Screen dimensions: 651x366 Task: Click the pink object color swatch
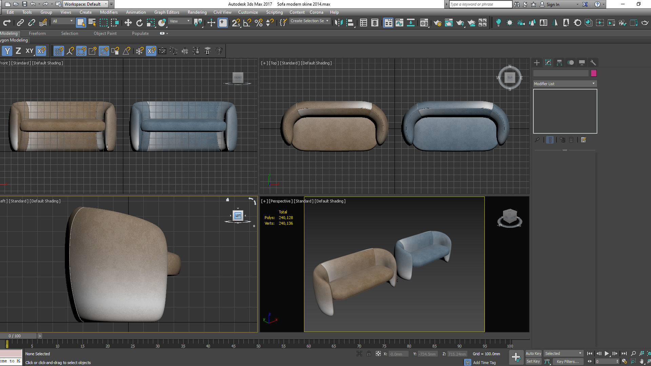(593, 73)
